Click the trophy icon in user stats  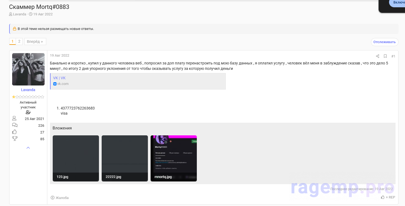(15, 139)
